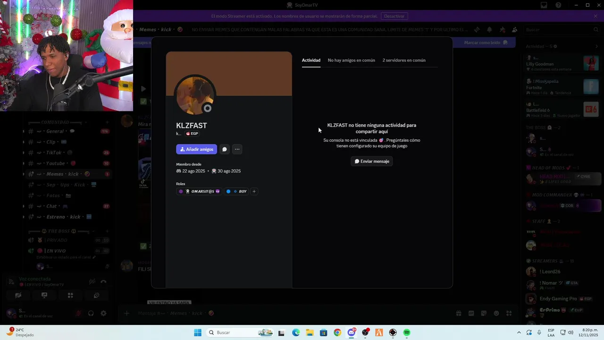604x340 pixels.
Task: Toggle the member list icon
Action: point(514,29)
